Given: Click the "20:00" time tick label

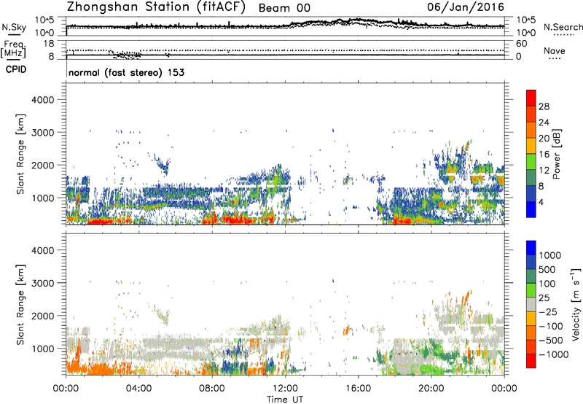Looking at the screenshot, I should coord(431,389).
